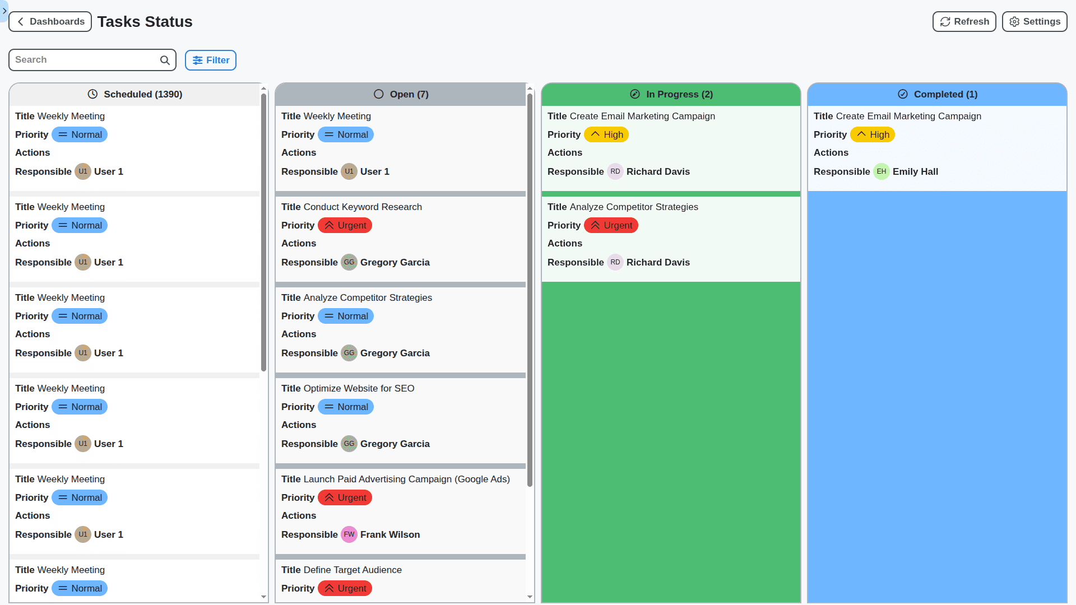The image size is (1076, 605).
Task: Click Frank Wilson's FW avatar icon
Action: [x=349, y=534]
